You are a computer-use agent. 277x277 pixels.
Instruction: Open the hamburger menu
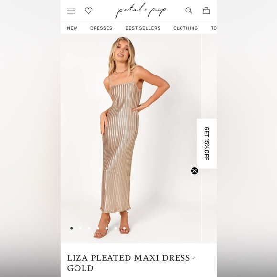click(x=71, y=11)
